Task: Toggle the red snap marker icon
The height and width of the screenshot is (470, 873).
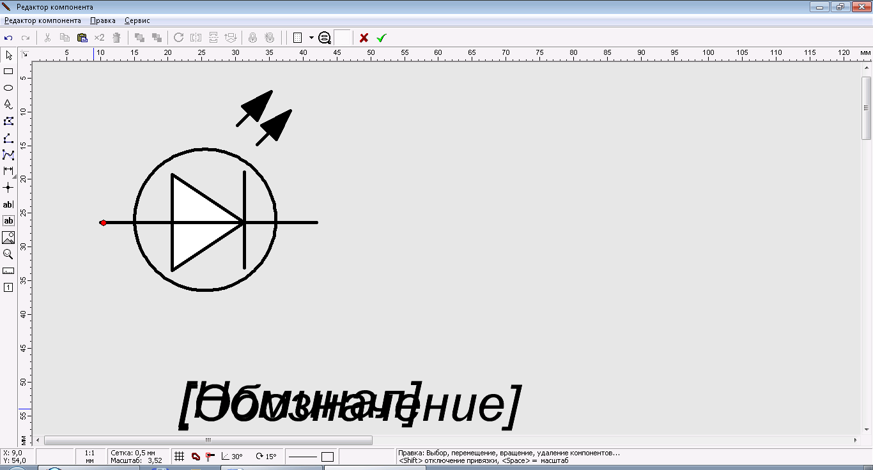Action: tap(210, 457)
